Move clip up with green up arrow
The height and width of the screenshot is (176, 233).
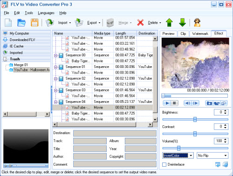point(169,23)
